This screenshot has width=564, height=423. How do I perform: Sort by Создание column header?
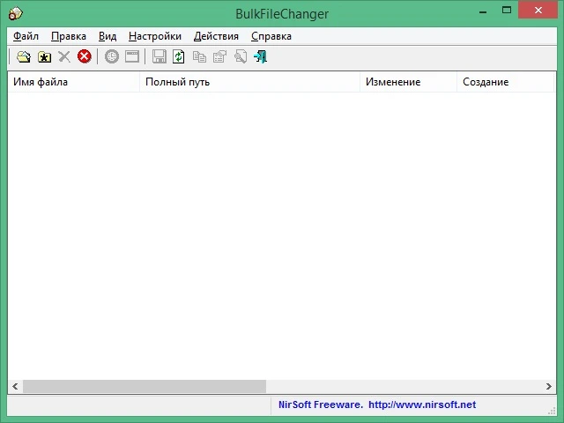pyautogui.click(x=505, y=82)
